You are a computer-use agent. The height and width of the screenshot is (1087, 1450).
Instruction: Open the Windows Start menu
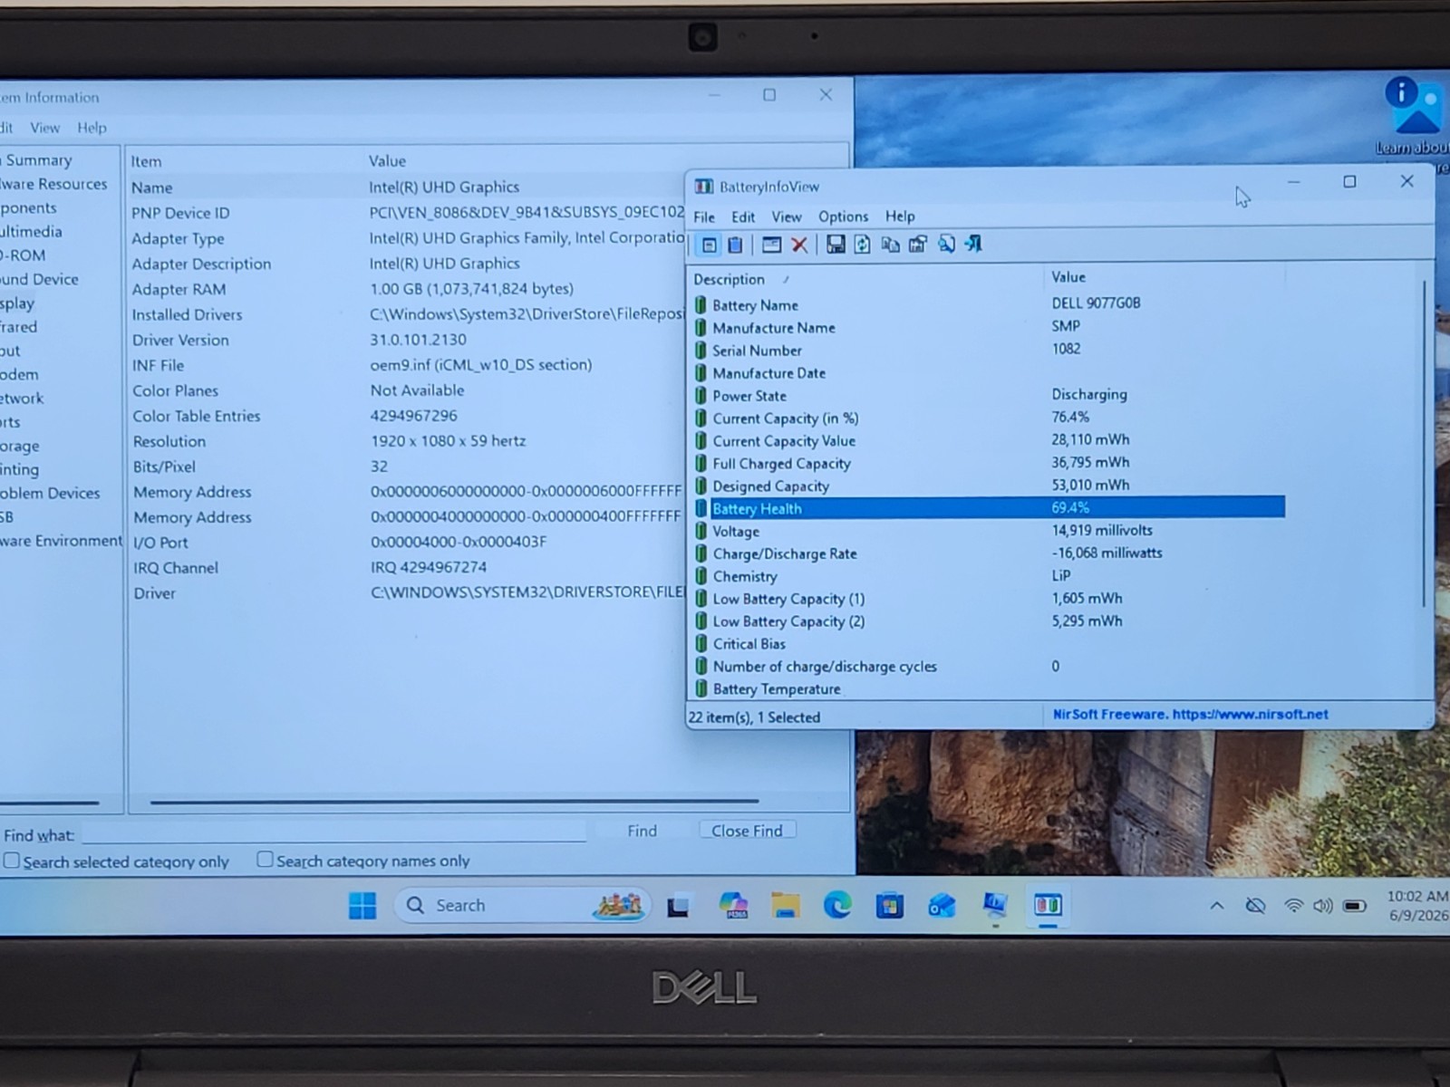pos(362,905)
